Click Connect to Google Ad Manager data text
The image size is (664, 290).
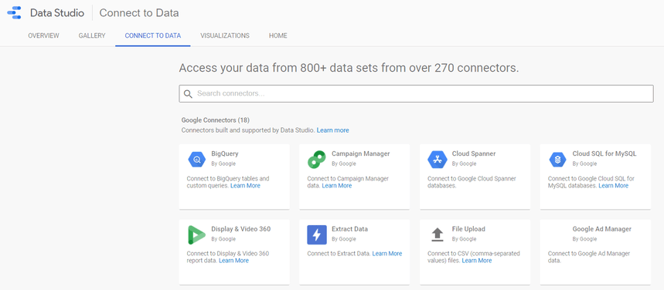pyautogui.click(x=589, y=257)
